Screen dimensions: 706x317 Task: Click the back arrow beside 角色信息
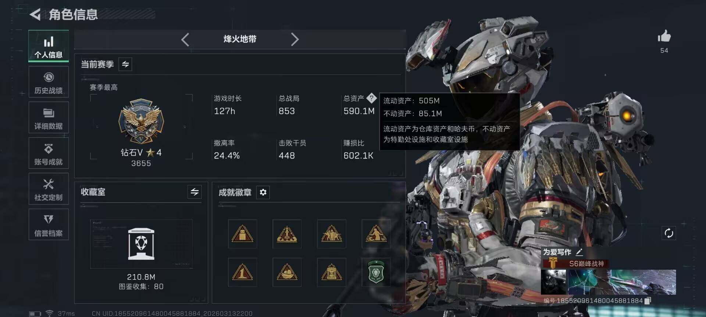(x=35, y=15)
